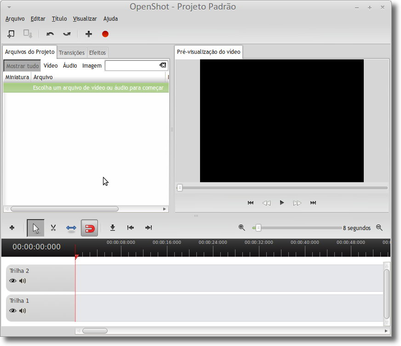Toggle visibility eye on Trilha 1
The height and width of the screenshot is (346, 401).
[13, 311]
